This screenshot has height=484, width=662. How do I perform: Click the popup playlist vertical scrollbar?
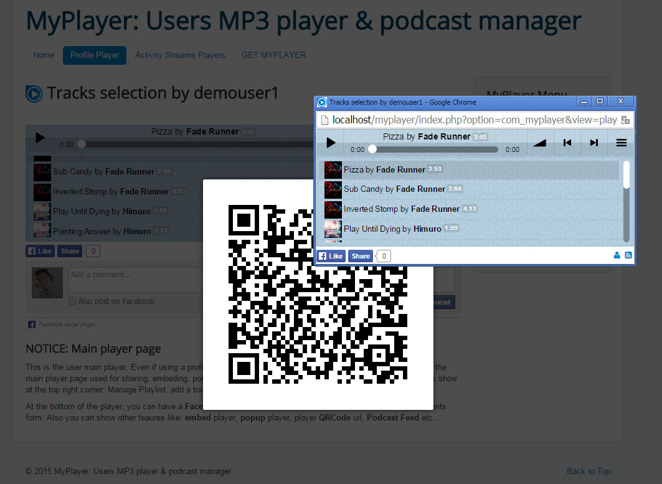coord(627,201)
